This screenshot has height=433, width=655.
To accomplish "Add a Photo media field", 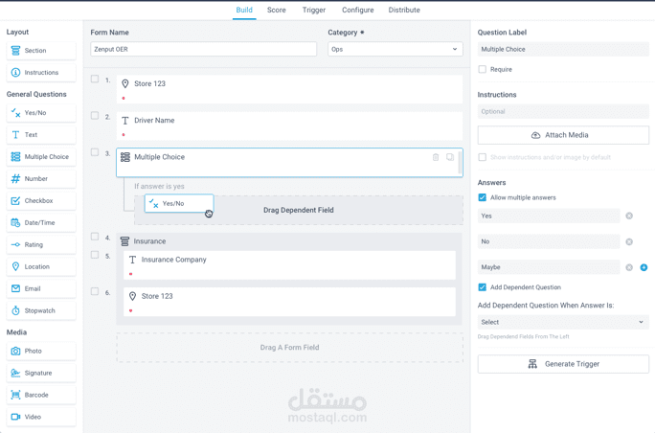I will pyautogui.click(x=41, y=351).
